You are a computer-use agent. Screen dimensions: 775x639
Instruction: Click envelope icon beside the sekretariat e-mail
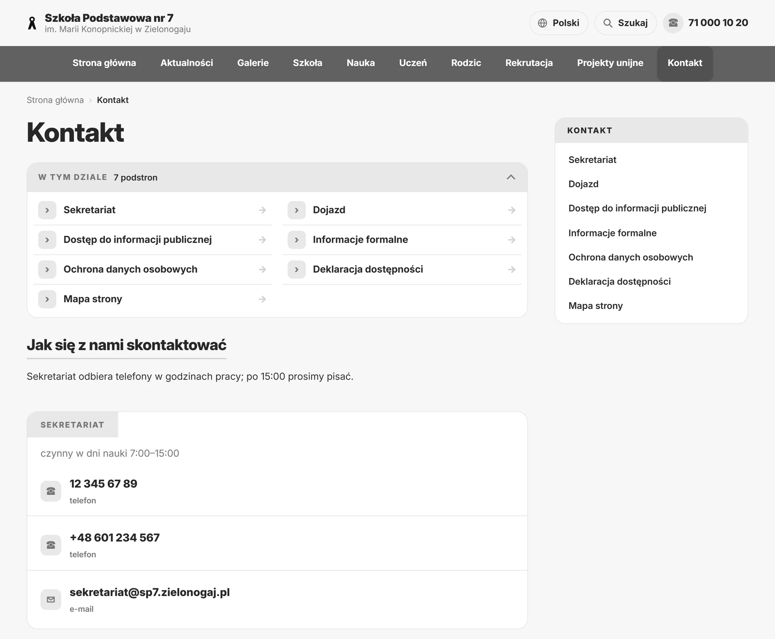pos(51,599)
